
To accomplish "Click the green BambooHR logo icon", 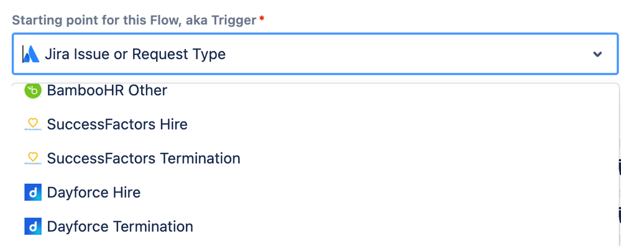I will (33, 91).
